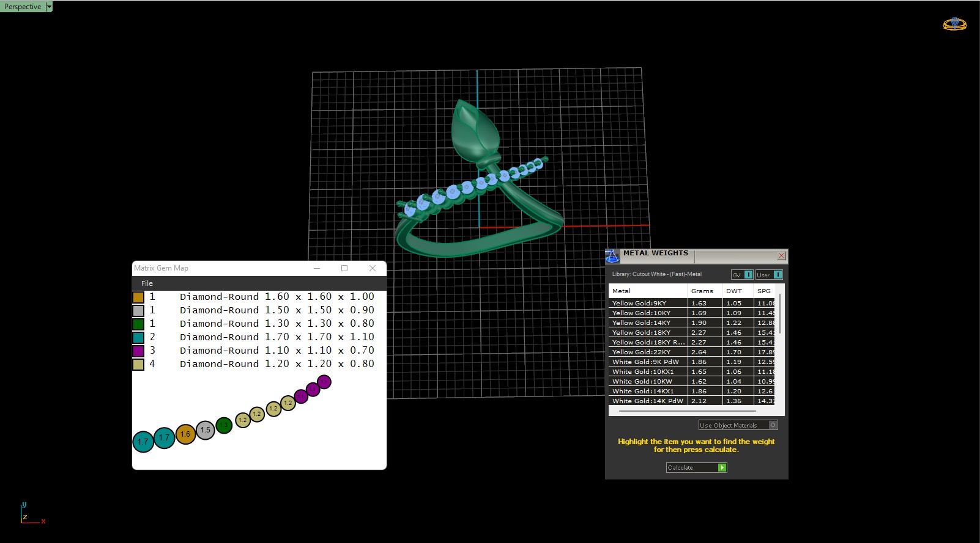Screen dimensions: 980x543
Task: Click the Matrix ring logo icon
Action: coord(954,24)
